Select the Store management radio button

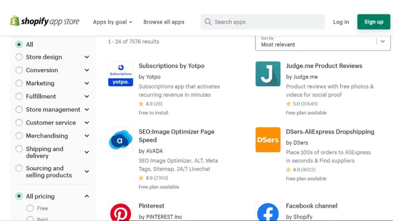19,109
